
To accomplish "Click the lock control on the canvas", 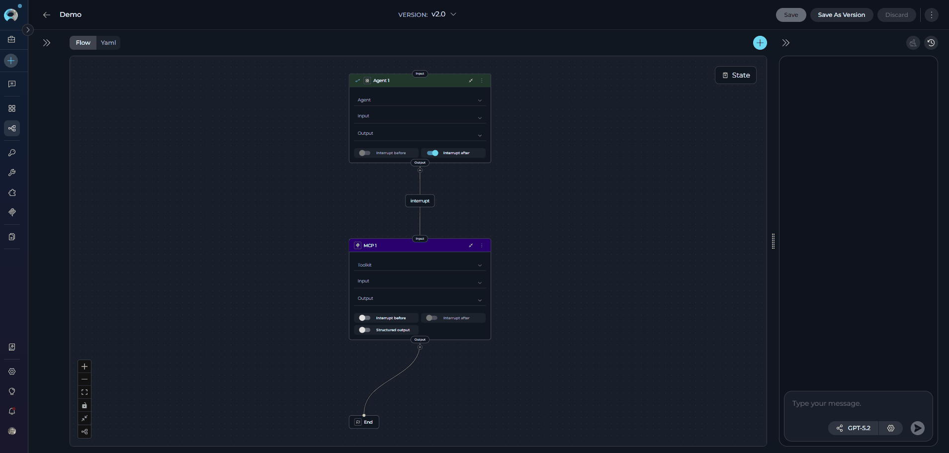I will (x=84, y=405).
